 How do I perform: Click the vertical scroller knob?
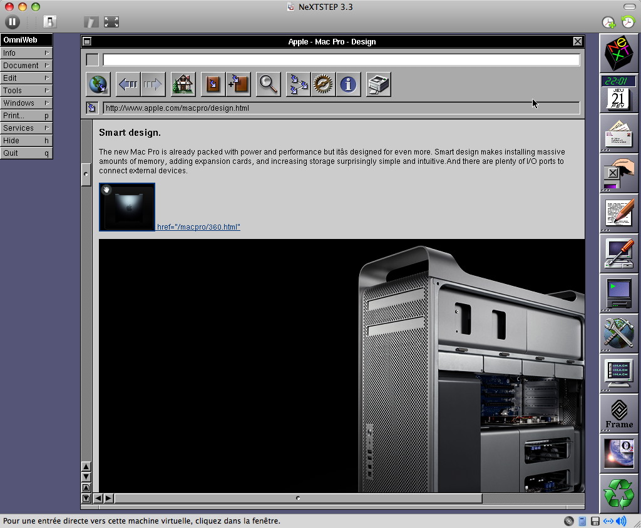click(86, 175)
